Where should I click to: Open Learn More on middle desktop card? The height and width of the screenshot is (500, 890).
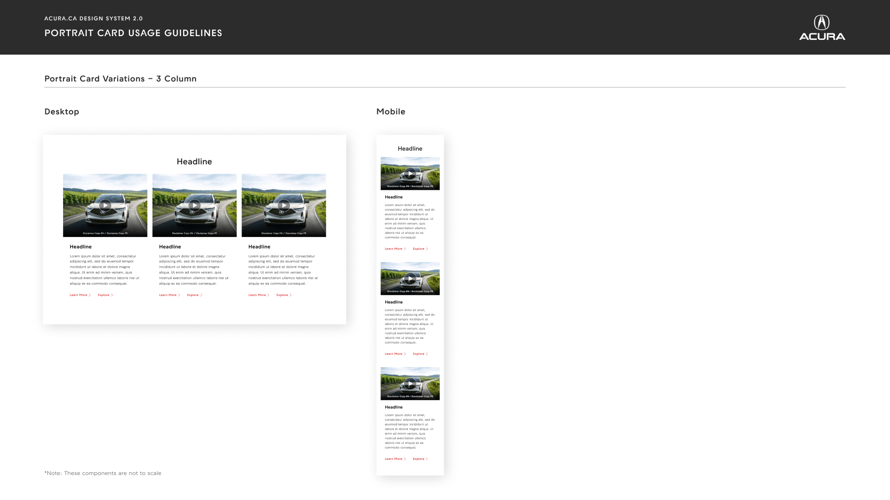point(170,295)
